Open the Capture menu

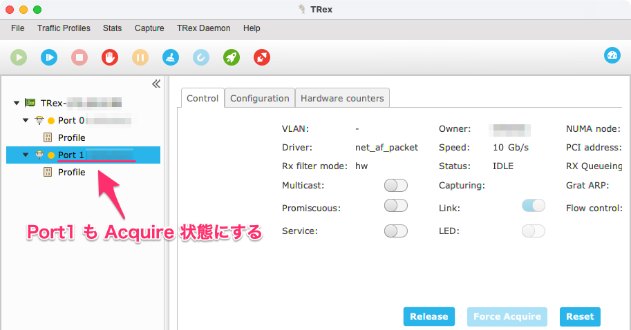(x=149, y=28)
